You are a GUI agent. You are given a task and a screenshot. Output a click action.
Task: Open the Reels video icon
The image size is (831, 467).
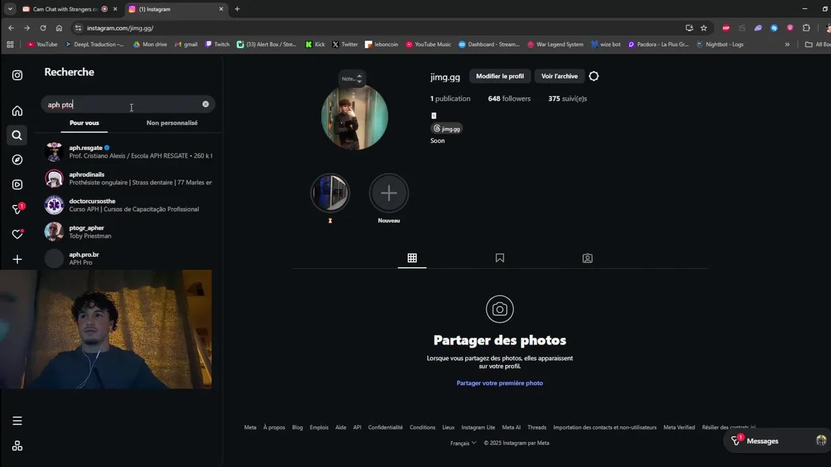click(x=18, y=184)
